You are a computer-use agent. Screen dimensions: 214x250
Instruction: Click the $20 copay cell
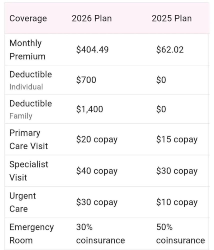[x=97, y=139]
